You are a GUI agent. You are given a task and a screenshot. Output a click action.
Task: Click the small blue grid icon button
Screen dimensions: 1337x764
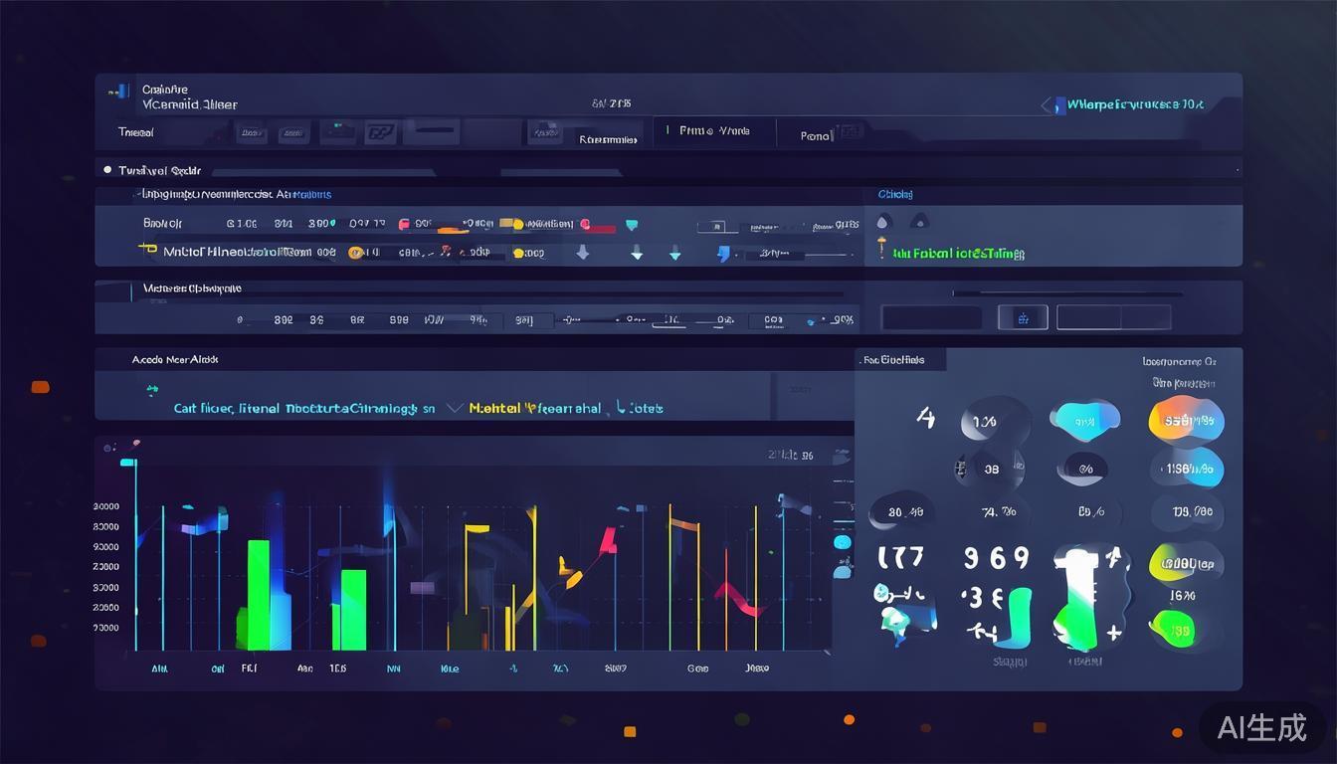point(1022,317)
